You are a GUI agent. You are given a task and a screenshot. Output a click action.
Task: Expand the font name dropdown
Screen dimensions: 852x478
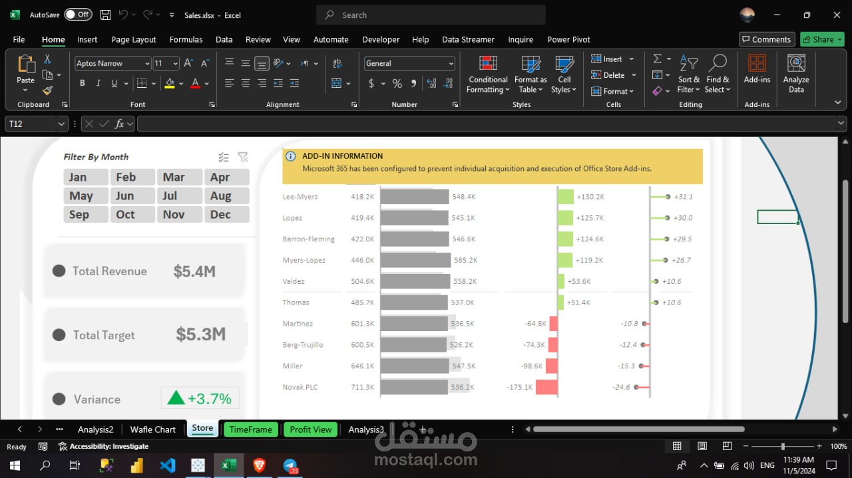pyautogui.click(x=147, y=64)
